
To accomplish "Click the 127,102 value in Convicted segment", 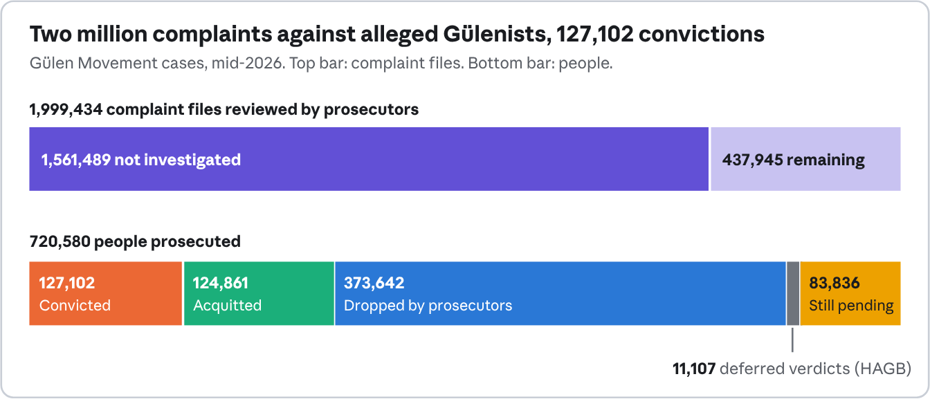I will (x=67, y=283).
